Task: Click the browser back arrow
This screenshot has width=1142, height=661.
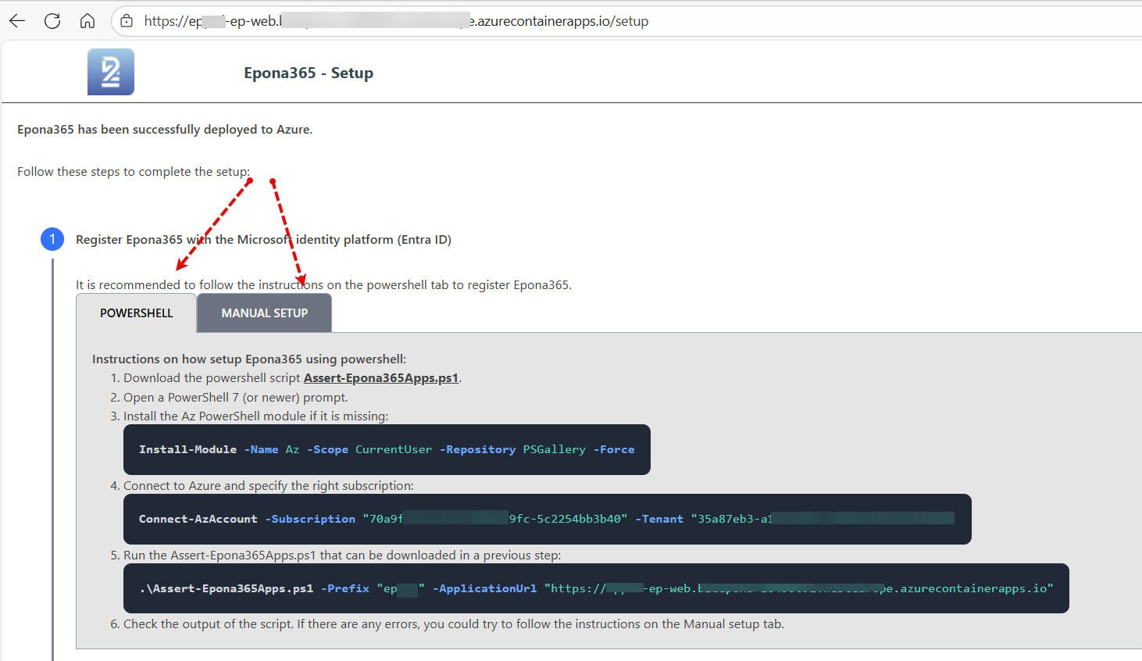Action: coord(17,21)
